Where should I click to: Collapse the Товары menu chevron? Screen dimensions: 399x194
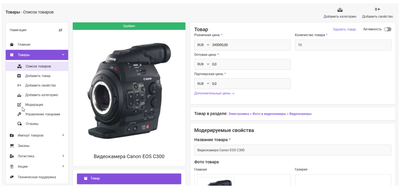tap(63, 55)
